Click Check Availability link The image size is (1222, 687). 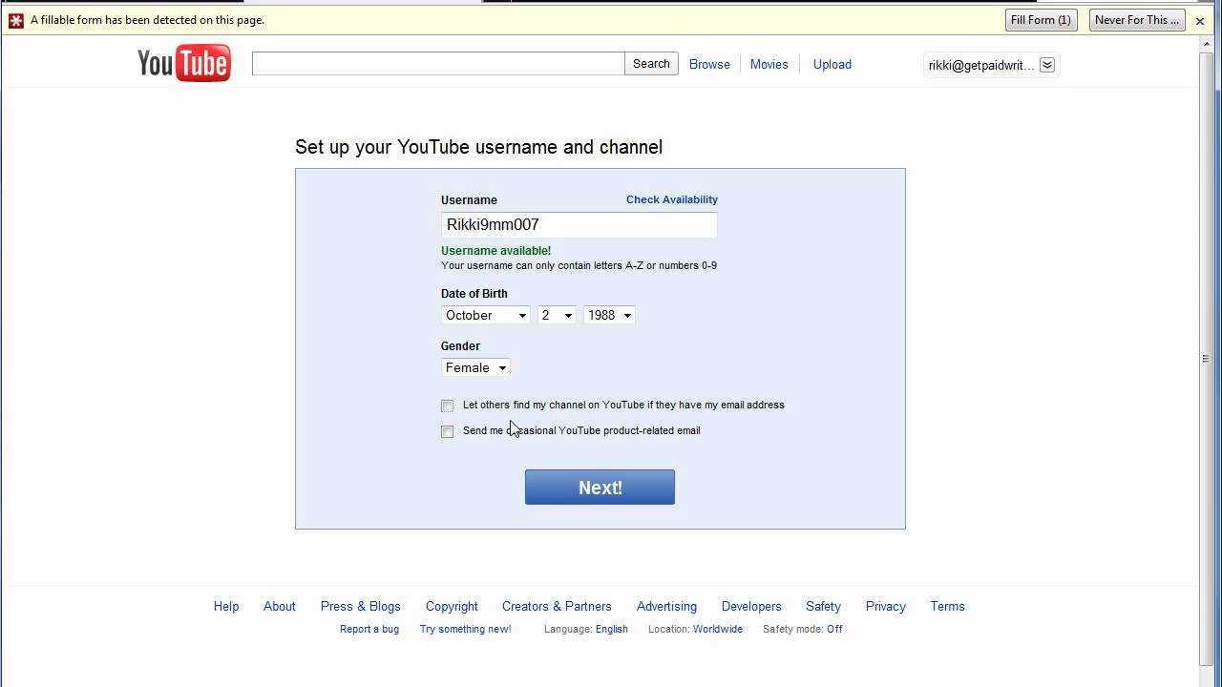click(672, 199)
